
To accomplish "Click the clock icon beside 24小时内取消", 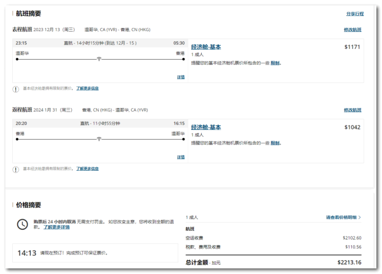I will [22, 224].
